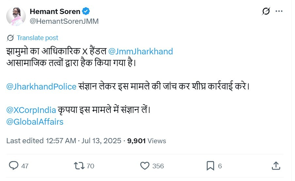Bookmark this post
The height and width of the screenshot is (181, 295).
210,166
